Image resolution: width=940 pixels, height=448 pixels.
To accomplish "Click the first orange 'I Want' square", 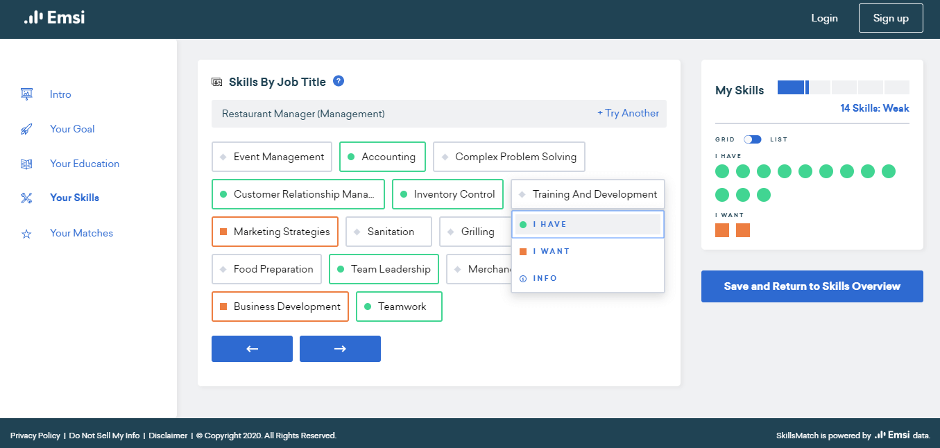I will tap(722, 230).
